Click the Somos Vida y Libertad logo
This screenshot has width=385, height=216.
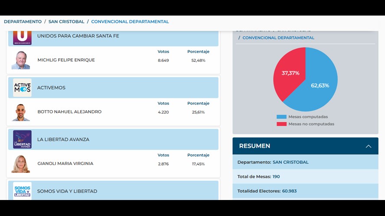tap(22, 191)
